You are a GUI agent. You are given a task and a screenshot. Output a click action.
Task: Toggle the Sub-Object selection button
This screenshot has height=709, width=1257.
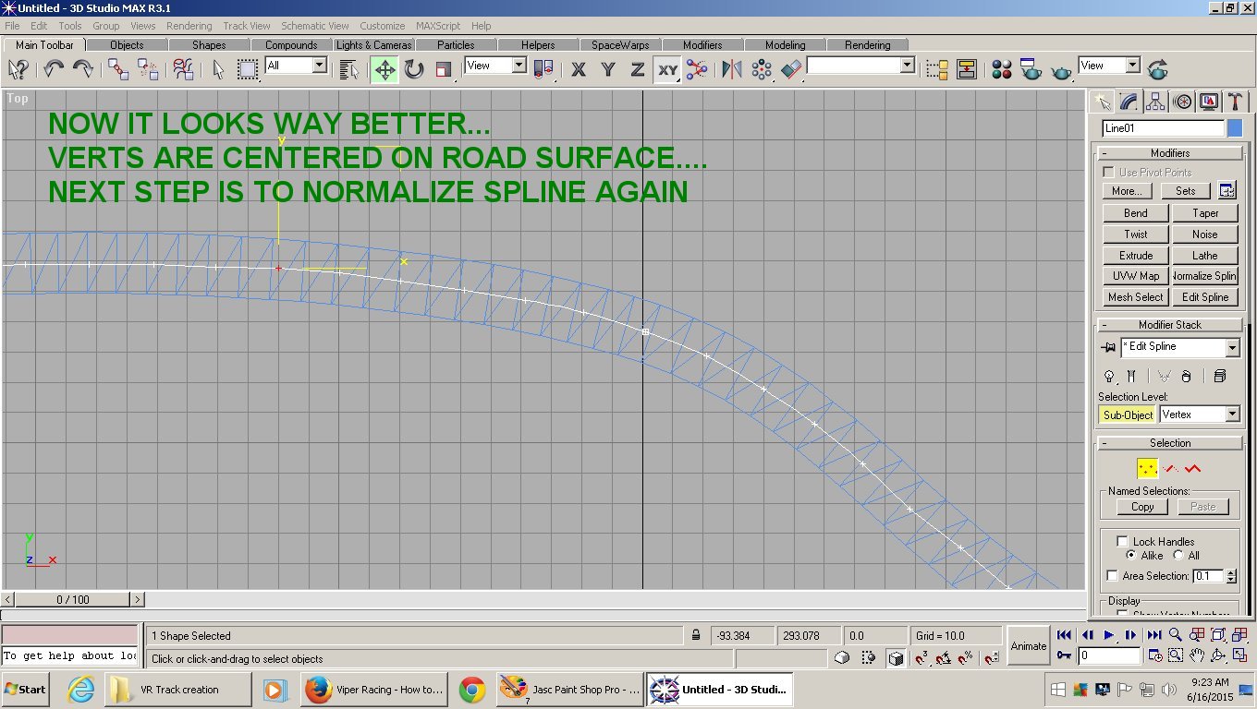1128,415
